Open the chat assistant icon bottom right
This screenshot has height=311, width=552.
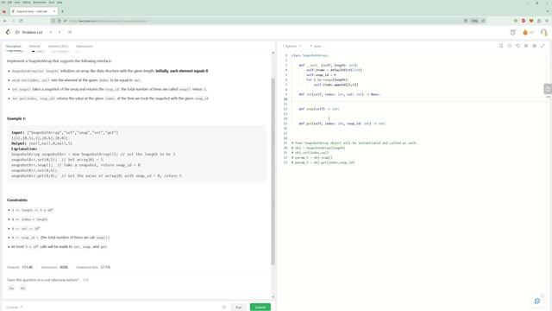(537, 301)
